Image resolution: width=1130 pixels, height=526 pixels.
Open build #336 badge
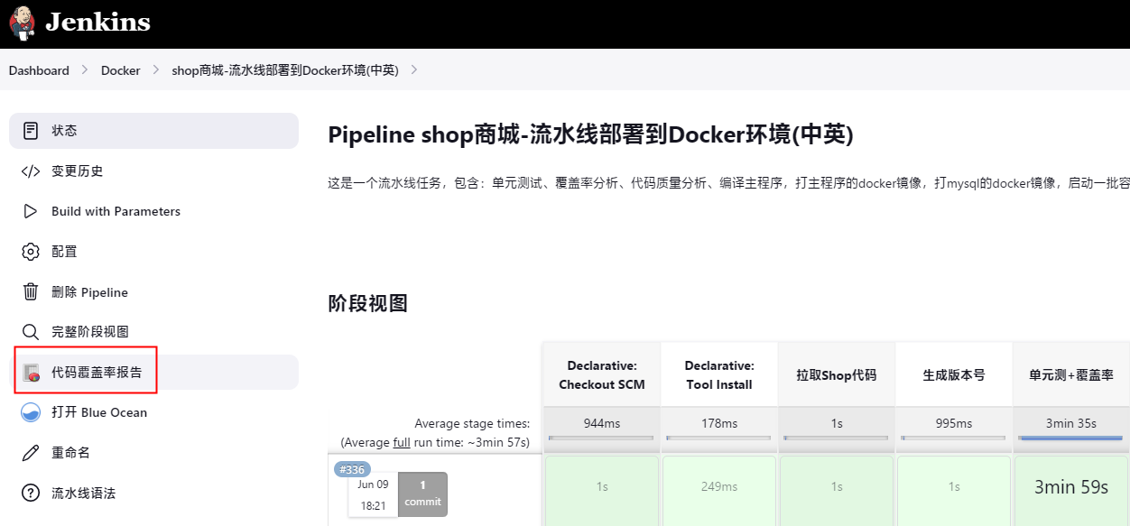352,469
